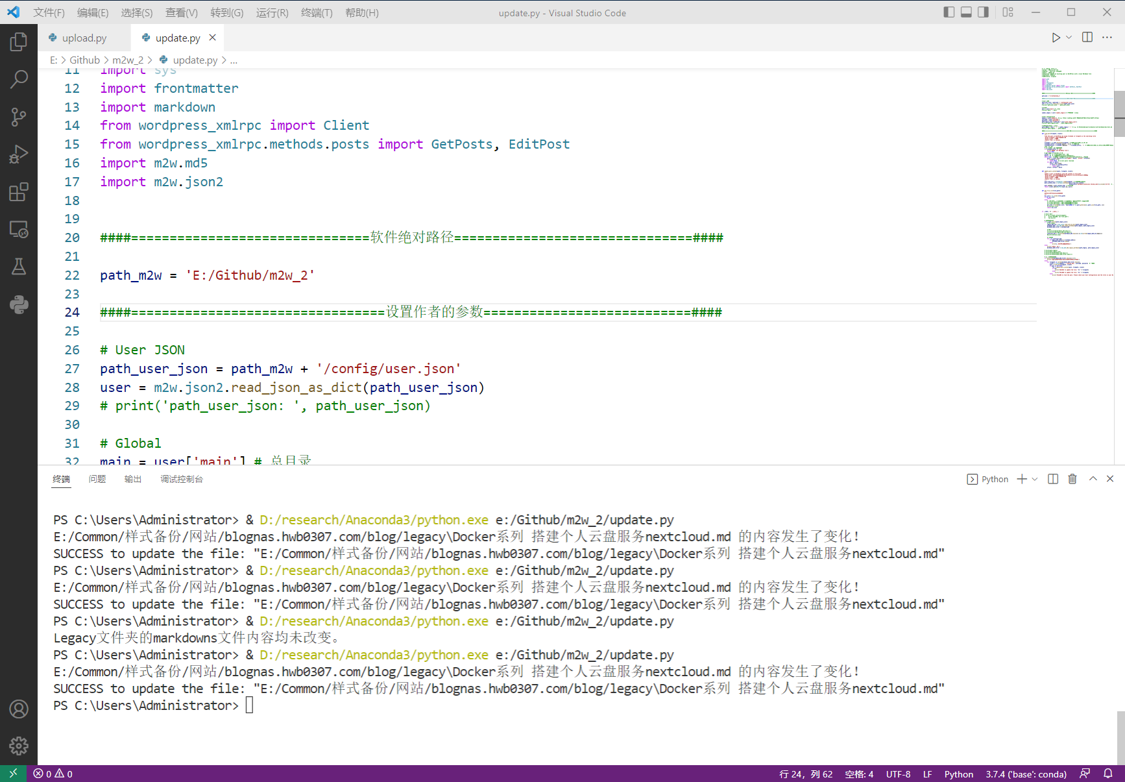The width and height of the screenshot is (1125, 782).
Task: Open the Remote Explorer icon
Action: (x=19, y=229)
